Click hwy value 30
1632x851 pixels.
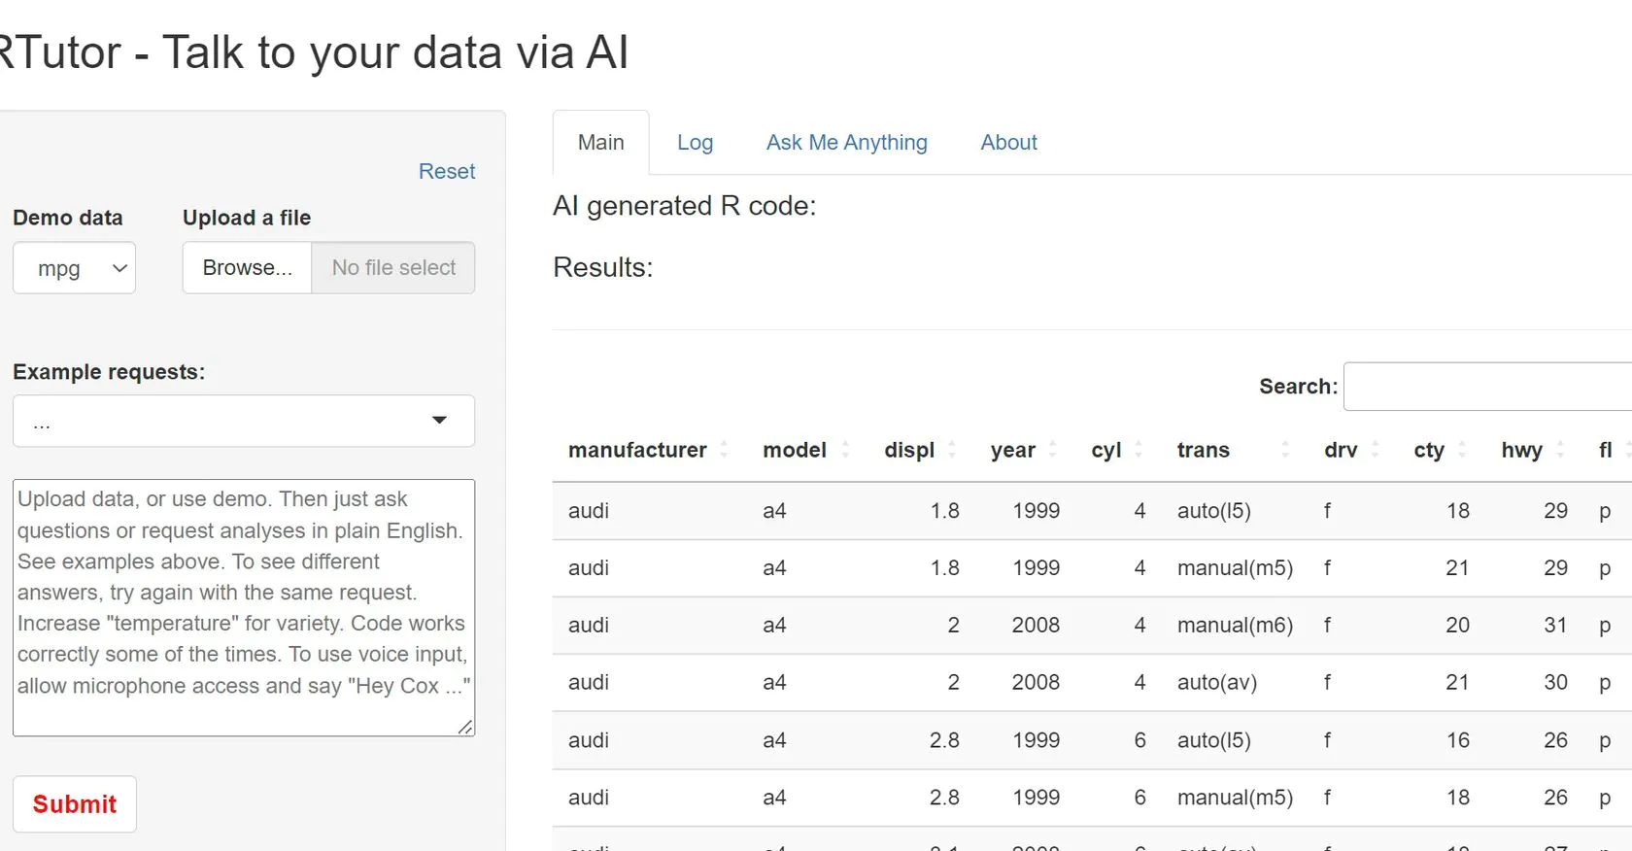(1555, 683)
